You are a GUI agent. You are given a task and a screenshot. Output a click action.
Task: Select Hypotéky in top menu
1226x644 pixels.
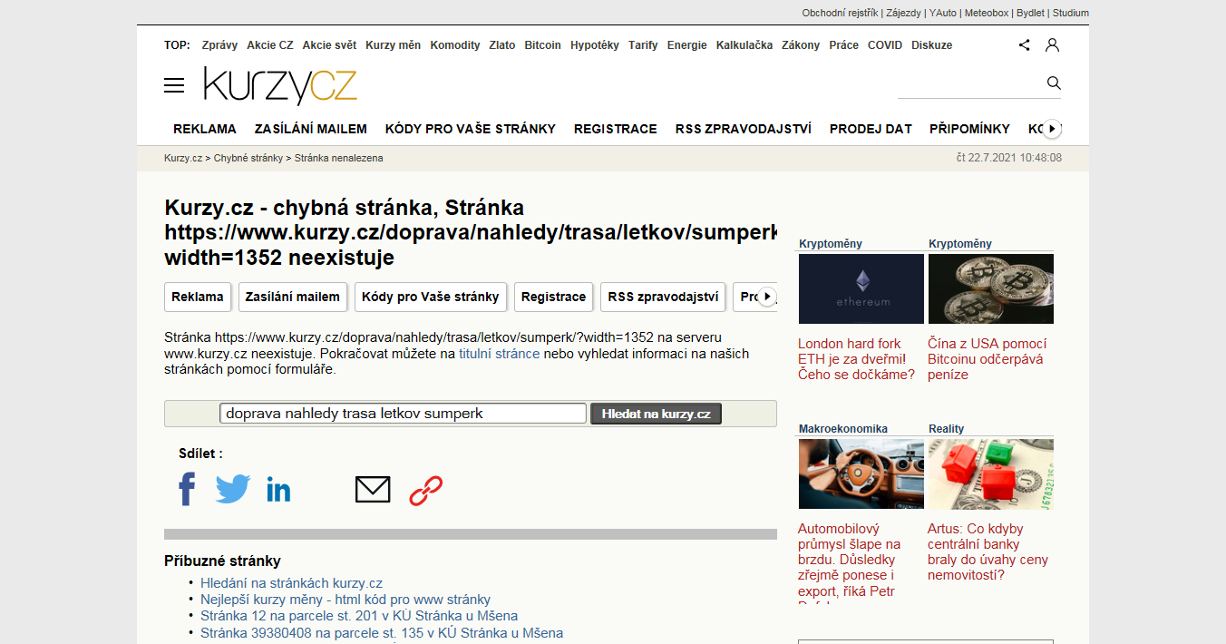595,45
